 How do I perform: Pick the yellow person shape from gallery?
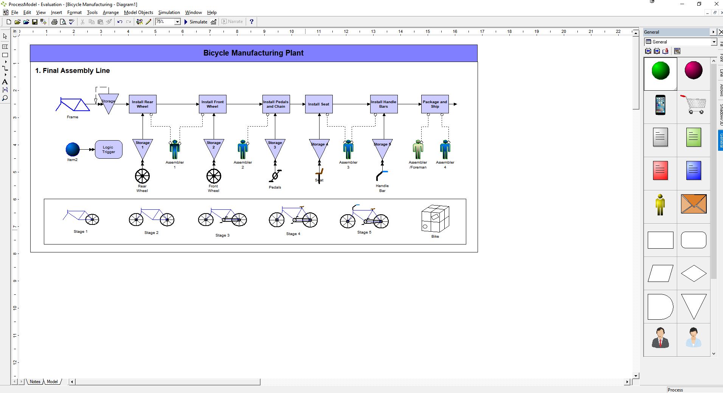(x=660, y=204)
